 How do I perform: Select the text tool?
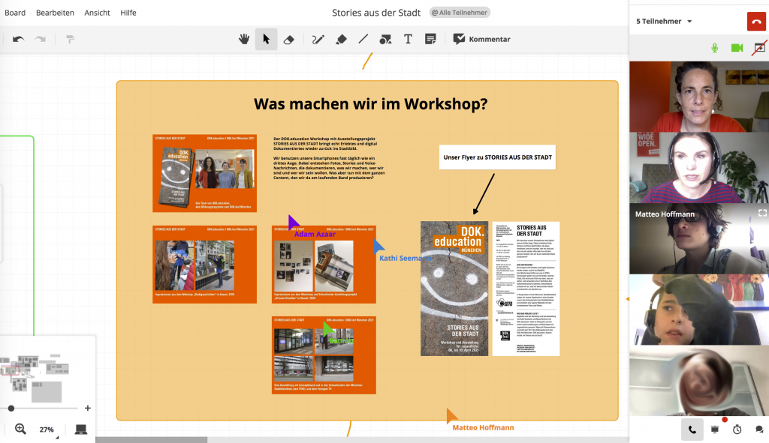408,39
